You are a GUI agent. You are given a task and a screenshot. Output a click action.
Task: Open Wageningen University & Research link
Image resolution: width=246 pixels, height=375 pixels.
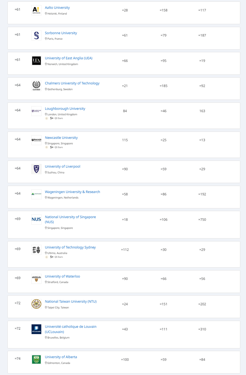(x=72, y=192)
